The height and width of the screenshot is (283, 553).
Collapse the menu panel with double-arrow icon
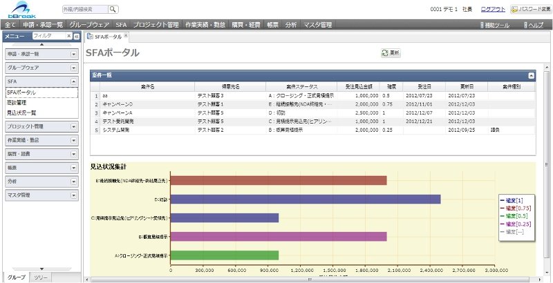click(x=77, y=36)
